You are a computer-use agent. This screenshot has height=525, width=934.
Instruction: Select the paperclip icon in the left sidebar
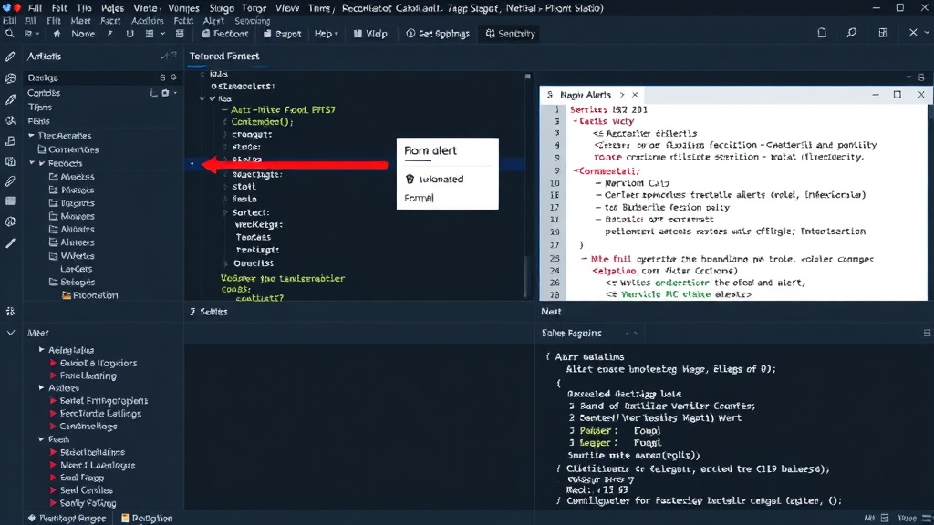(x=10, y=181)
